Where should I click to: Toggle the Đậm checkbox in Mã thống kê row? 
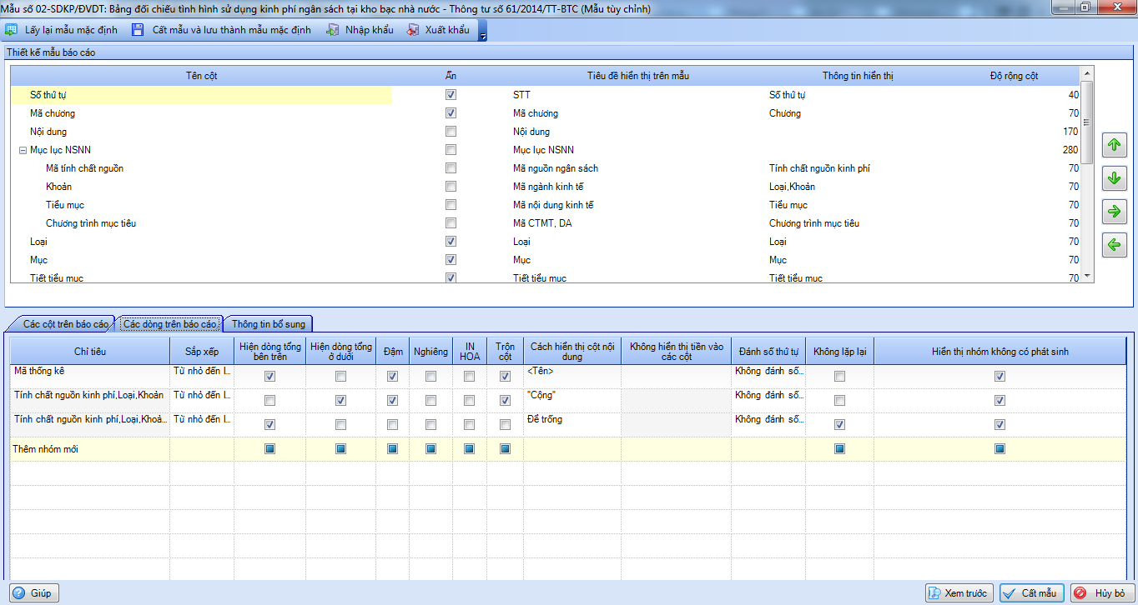pos(392,377)
